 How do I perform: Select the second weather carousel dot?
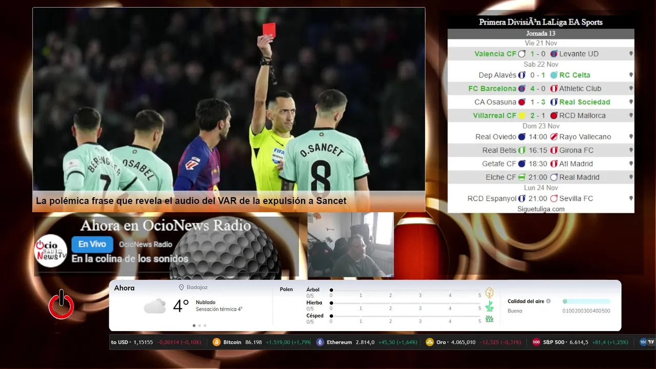coord(199,325)
